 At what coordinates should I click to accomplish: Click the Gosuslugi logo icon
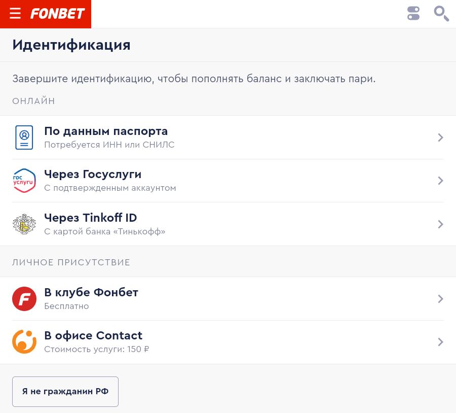(x=24, y=181)
